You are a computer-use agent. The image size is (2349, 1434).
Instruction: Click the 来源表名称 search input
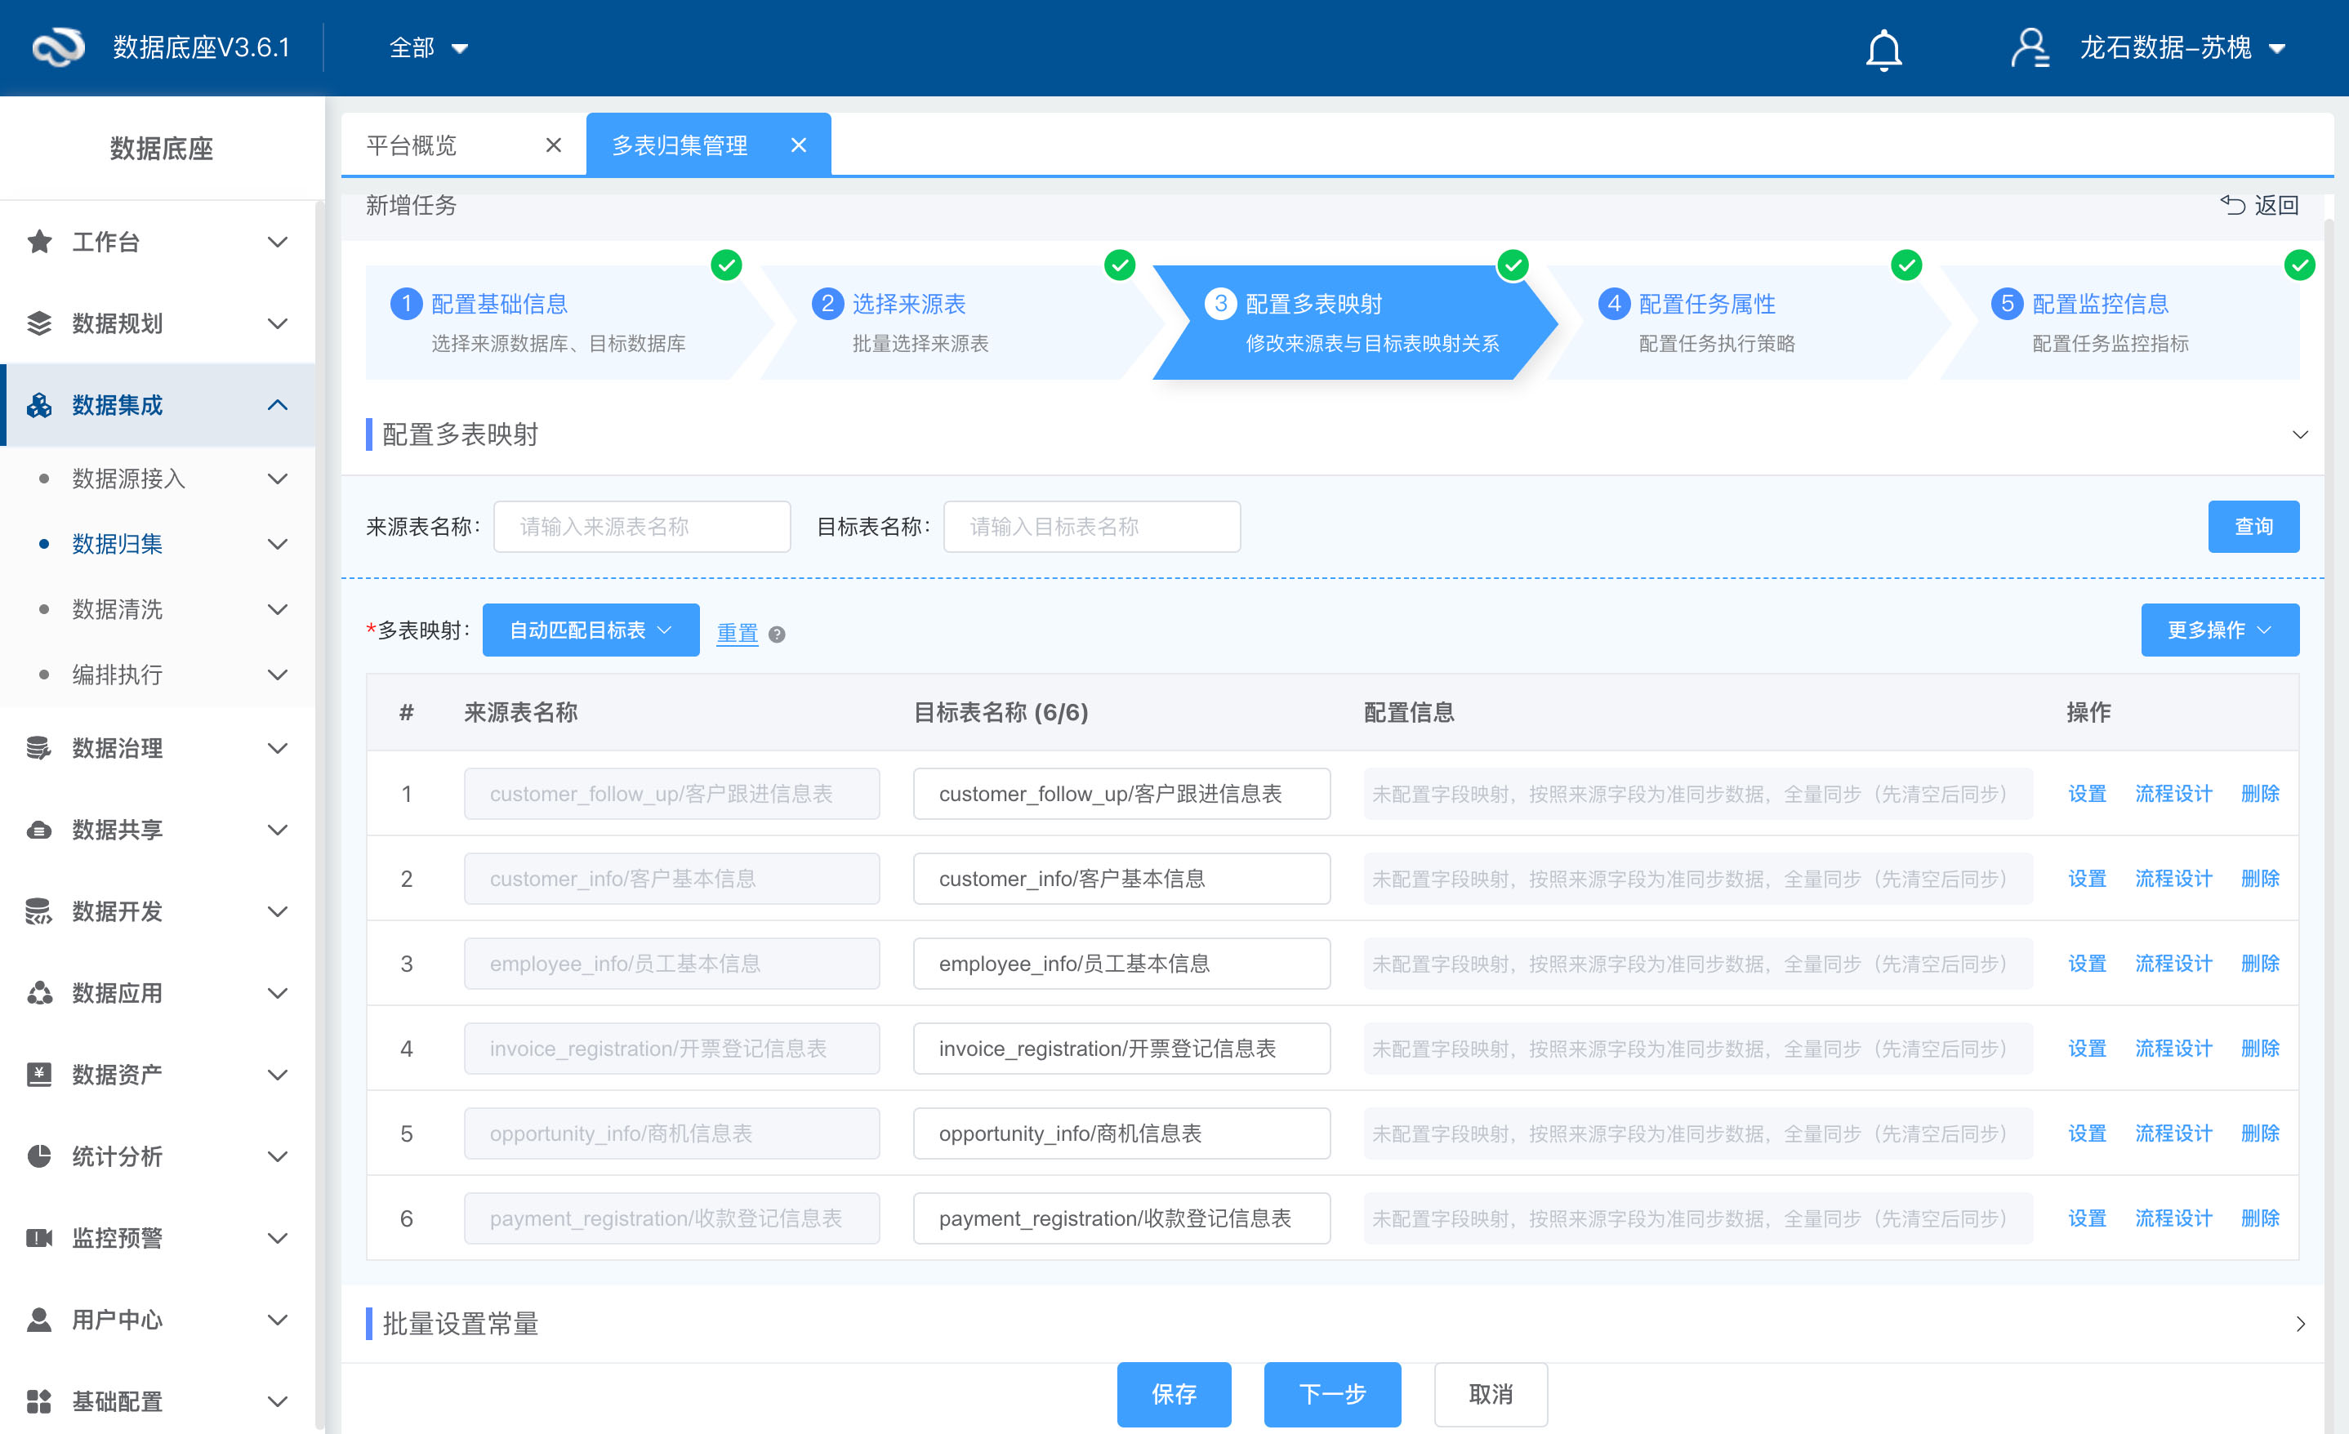point(642,526)
